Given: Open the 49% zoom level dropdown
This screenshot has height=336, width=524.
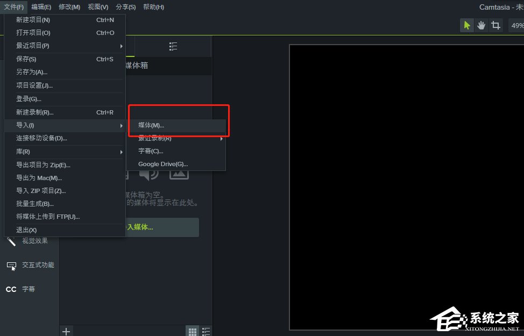Looking at the screenshot, I should pos(517,25).
